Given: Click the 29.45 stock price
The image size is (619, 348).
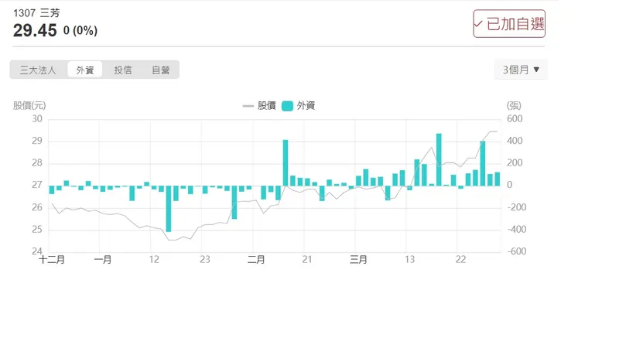Looking at the screenshot, I should pyautogui.click(x=35, y=30).
